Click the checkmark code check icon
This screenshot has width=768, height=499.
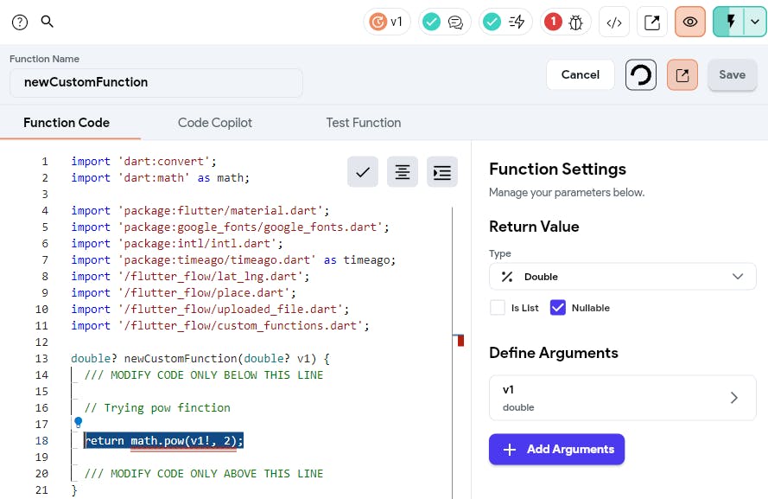pyautogui.click(x=363, y=172)
